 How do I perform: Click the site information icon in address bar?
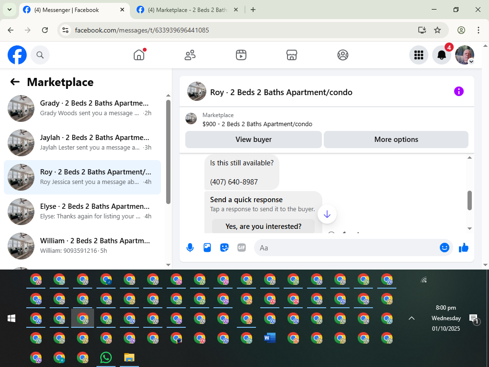65,30
